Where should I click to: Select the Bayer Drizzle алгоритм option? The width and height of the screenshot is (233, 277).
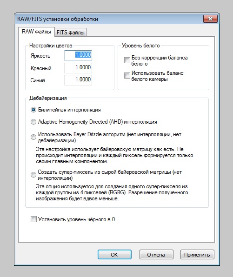(x=33, y=137)
